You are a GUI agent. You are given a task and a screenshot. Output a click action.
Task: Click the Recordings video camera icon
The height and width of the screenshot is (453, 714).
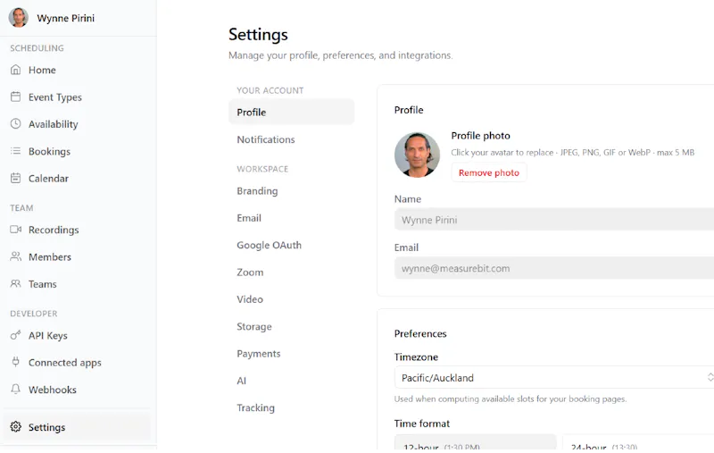pyautogui.click(x=15, y=230)
